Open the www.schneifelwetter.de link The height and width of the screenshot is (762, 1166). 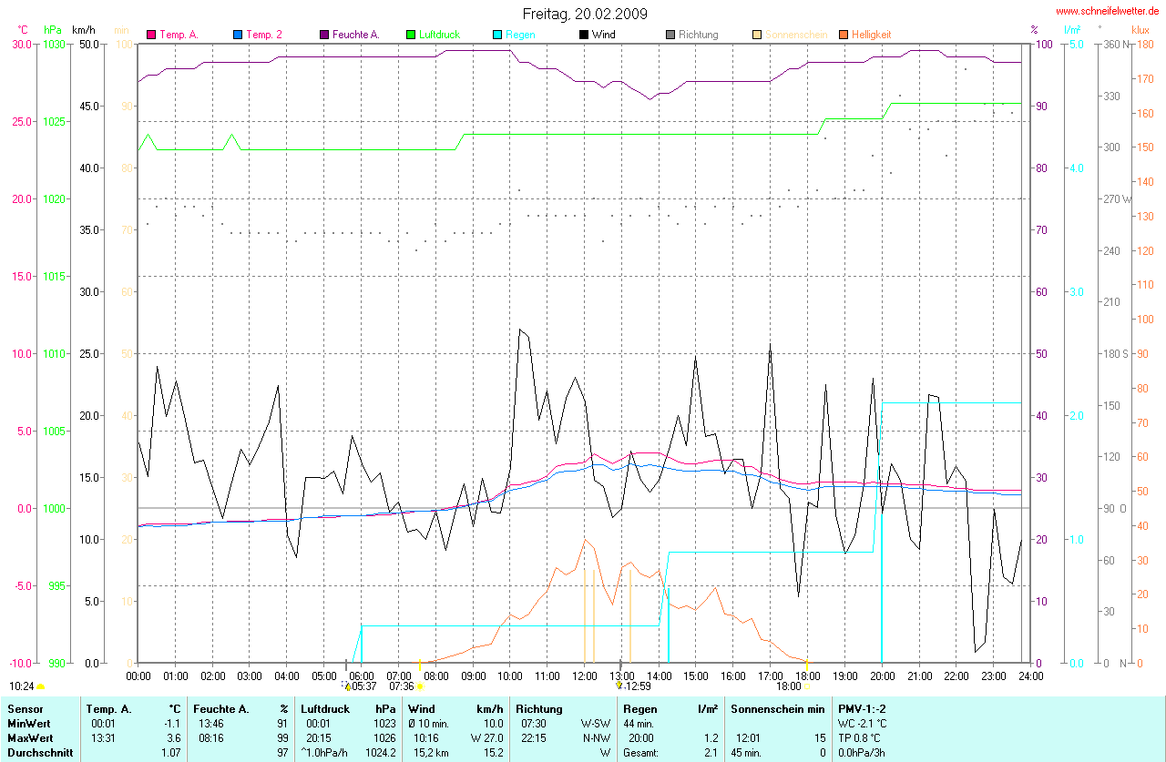coord(1108,12)
